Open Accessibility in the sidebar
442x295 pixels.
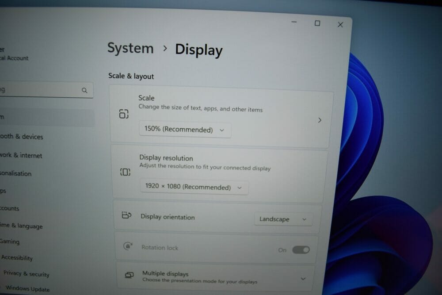pos(17,257)
